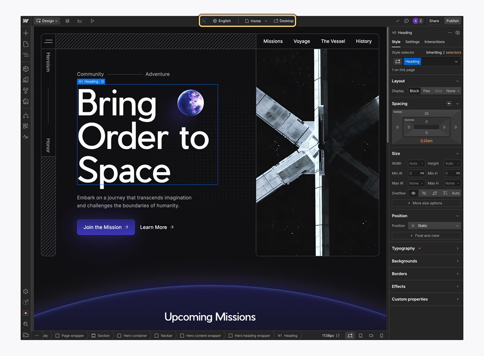This screenshot has width=484, height=356.
Task: Open the Variables panel icon
Action: pos(26,80)
